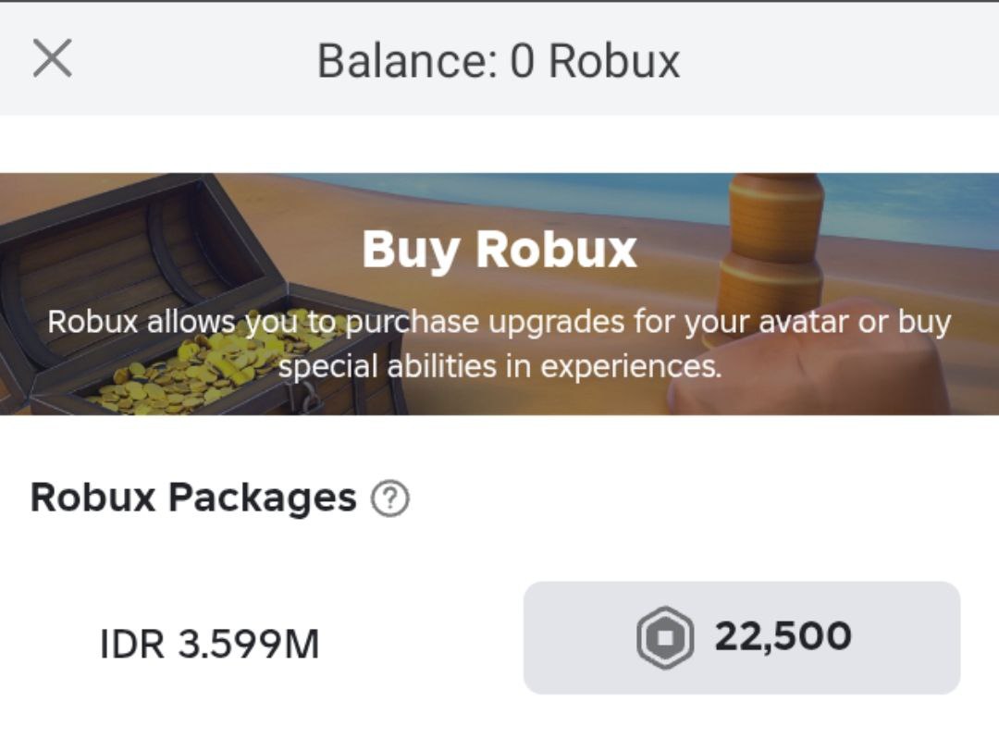
Task: Buy the 22,500 Robux package
Action: [741, 637]
